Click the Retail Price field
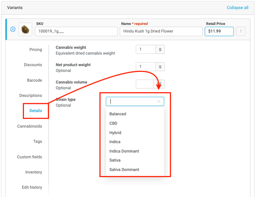The image size is (257, 197). [219, 31]
